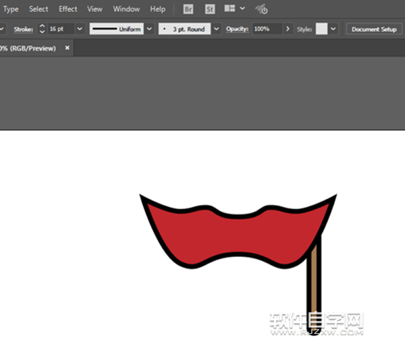Click the Stroke panel link label
The height and width of the screenshot is (346, 405).
pos(24,30)
